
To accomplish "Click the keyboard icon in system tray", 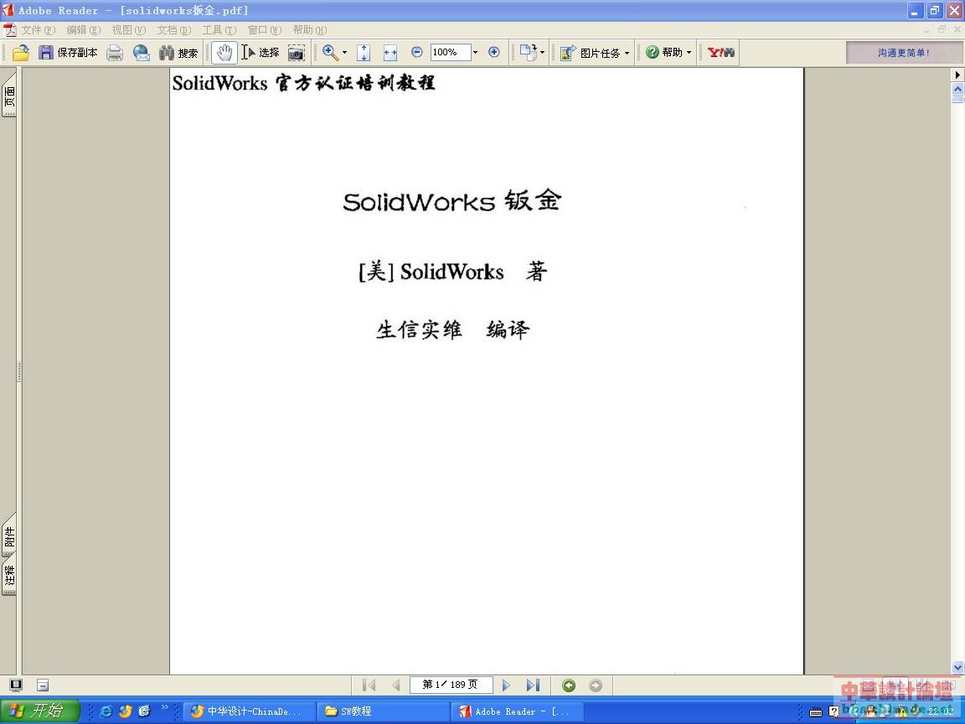I will (816, 712).
